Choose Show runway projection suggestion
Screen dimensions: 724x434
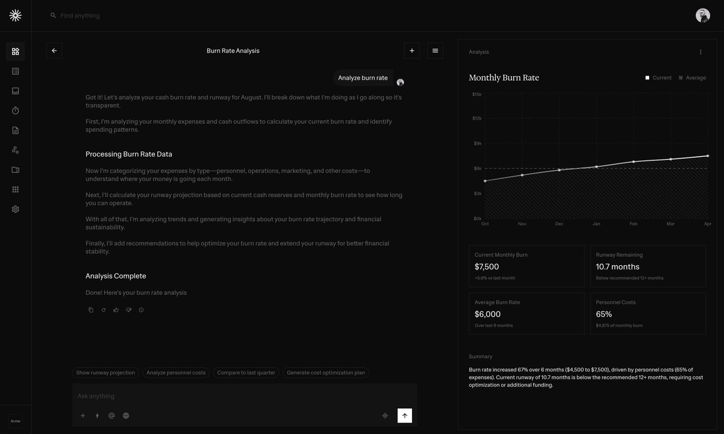106,373
